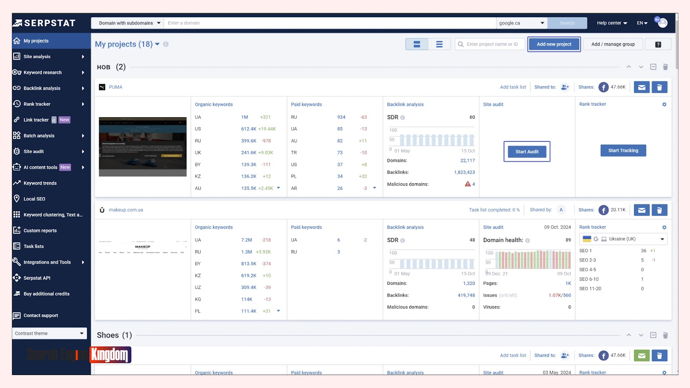Expand PUMA paid keywords list arrow

click(x=375, y=188)
